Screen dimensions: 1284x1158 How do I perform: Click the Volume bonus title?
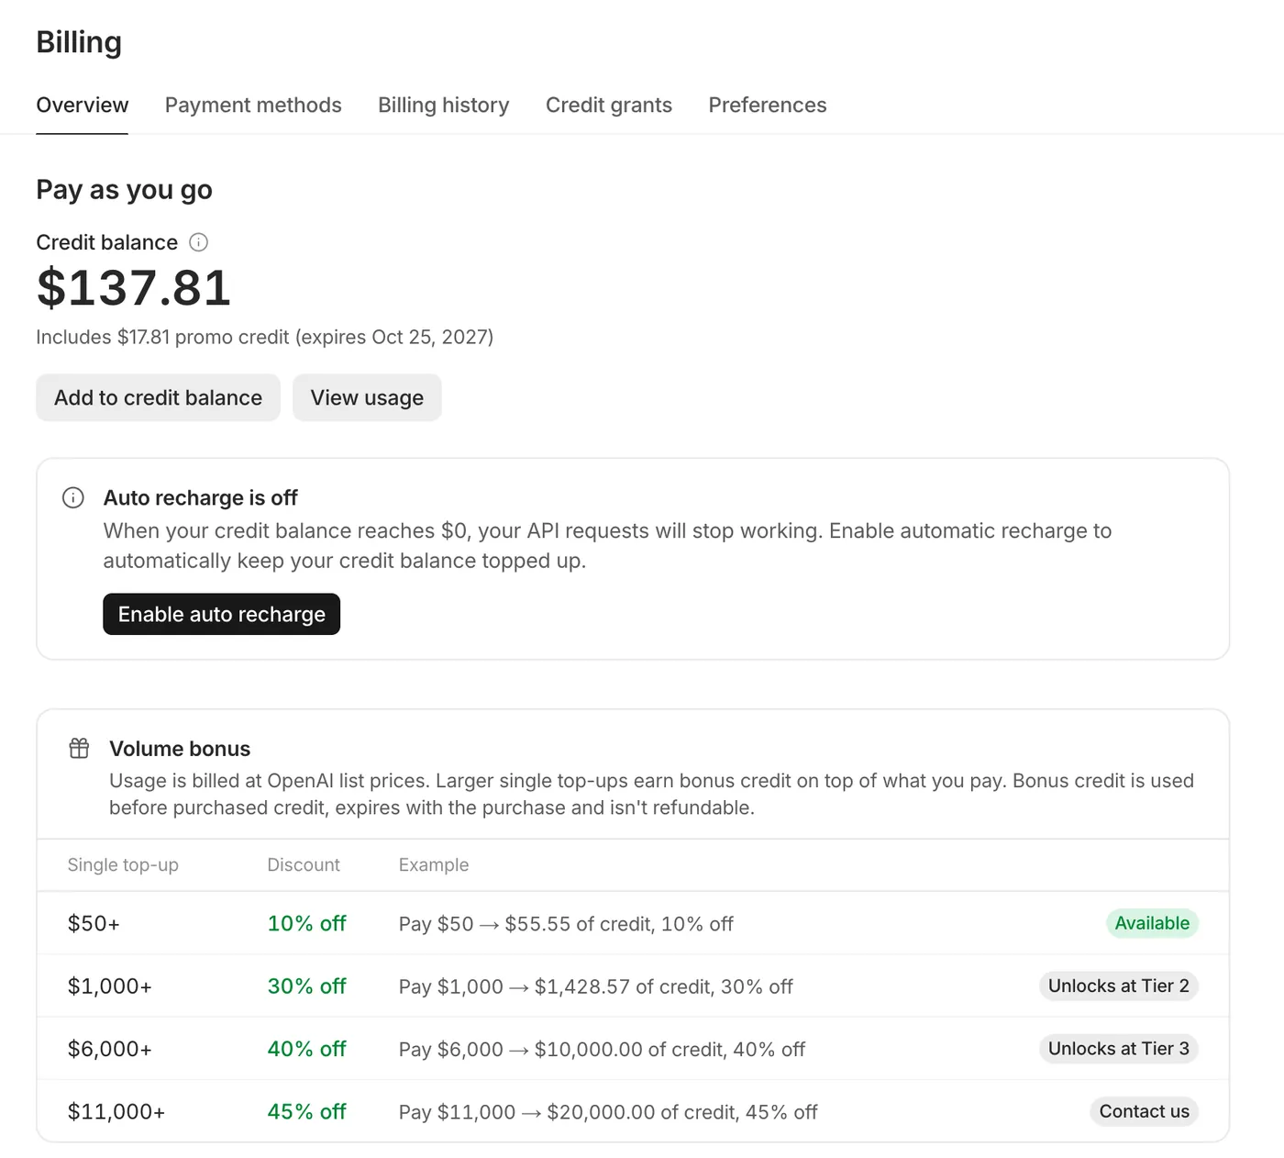180,749
